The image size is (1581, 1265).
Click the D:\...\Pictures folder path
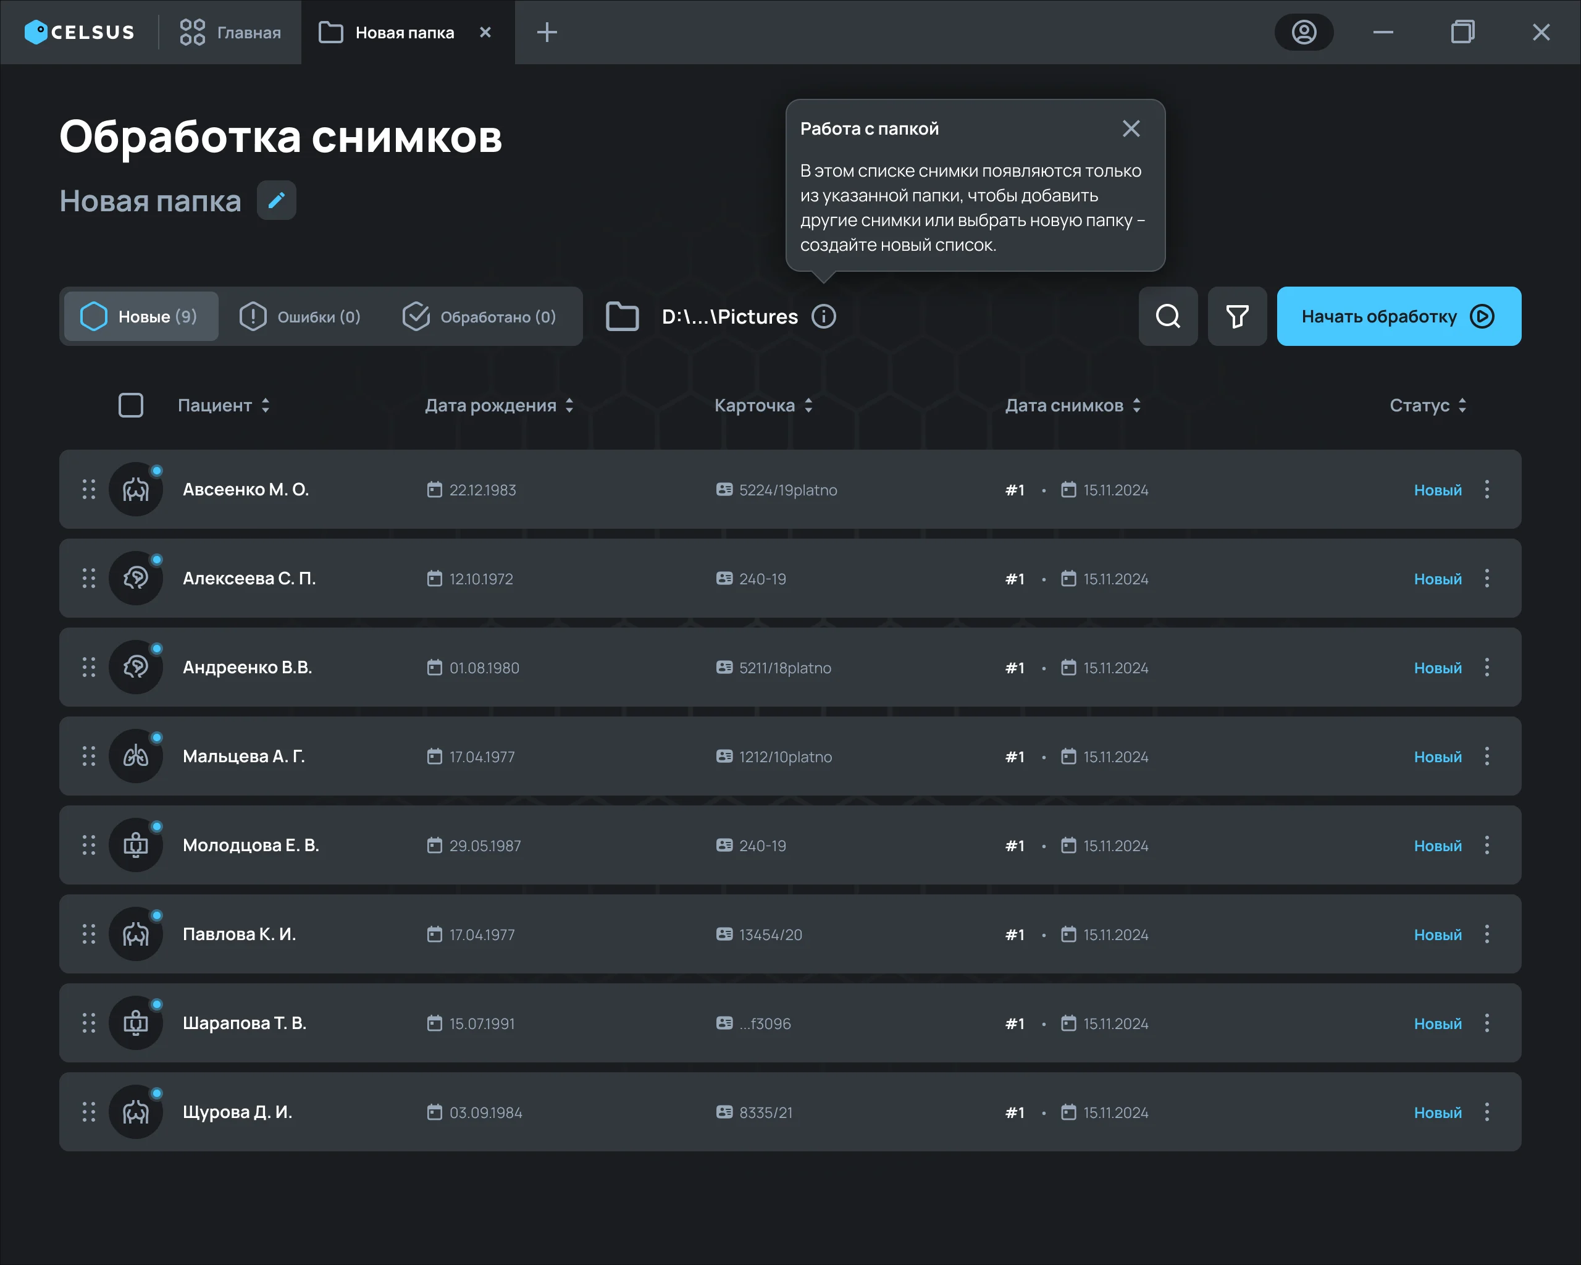coord(729,316)
